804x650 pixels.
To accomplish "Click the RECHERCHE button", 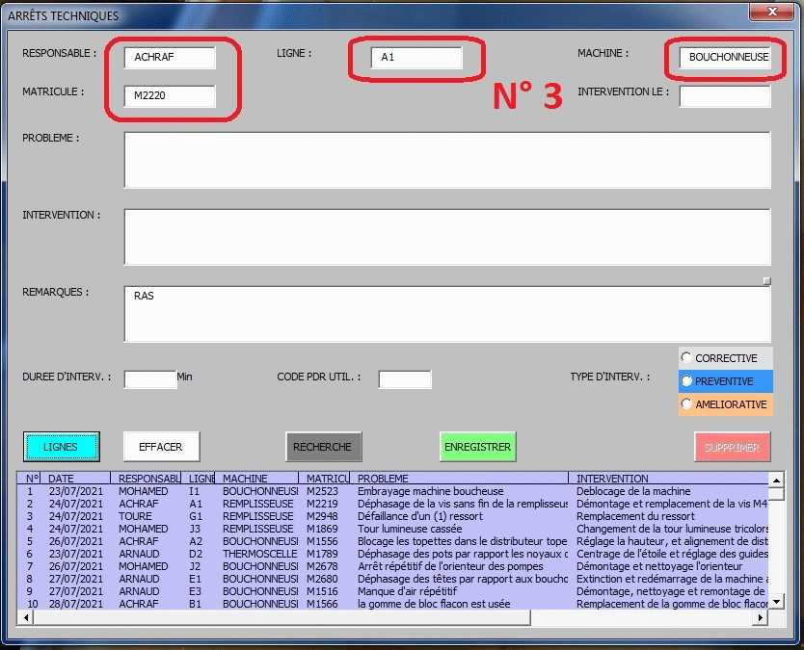I will 323,447.
